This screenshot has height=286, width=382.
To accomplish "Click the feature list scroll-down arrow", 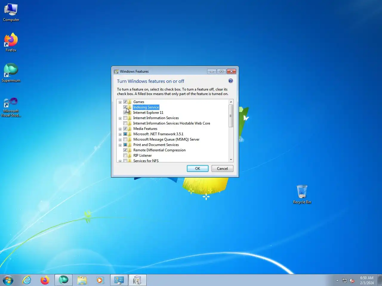I will click(231, 160).
